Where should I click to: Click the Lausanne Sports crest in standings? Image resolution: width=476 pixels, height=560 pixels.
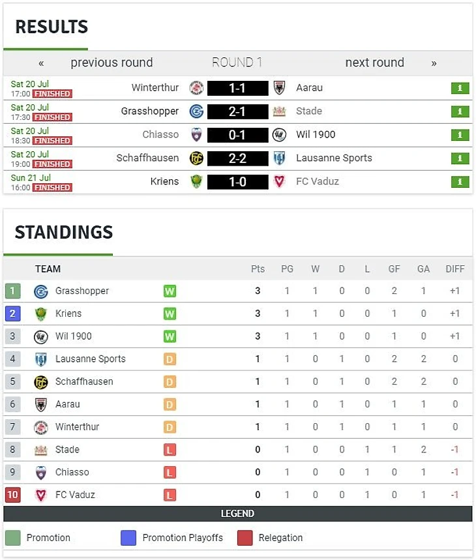[x=40, y=359]
